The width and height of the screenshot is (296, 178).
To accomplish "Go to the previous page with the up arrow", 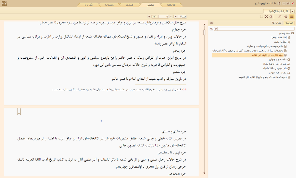I will tap(149, 17).
